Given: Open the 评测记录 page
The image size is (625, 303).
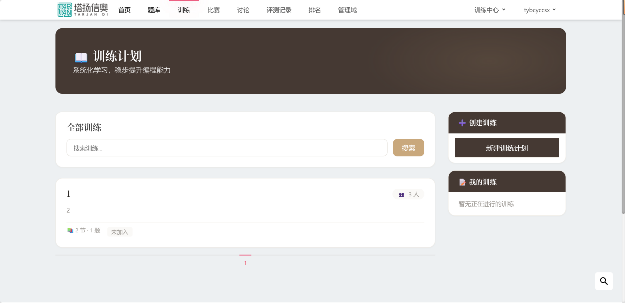Looking at the screenshot, I should coord(279,10).
